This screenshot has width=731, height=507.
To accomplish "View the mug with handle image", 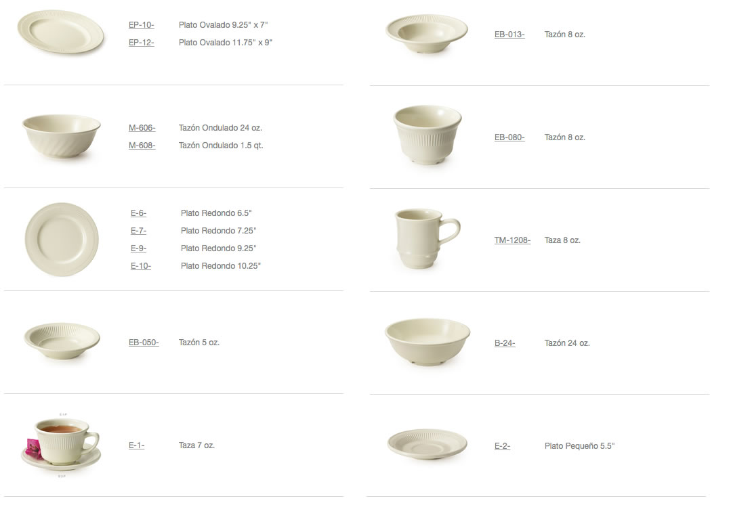I will coord(427,239).
